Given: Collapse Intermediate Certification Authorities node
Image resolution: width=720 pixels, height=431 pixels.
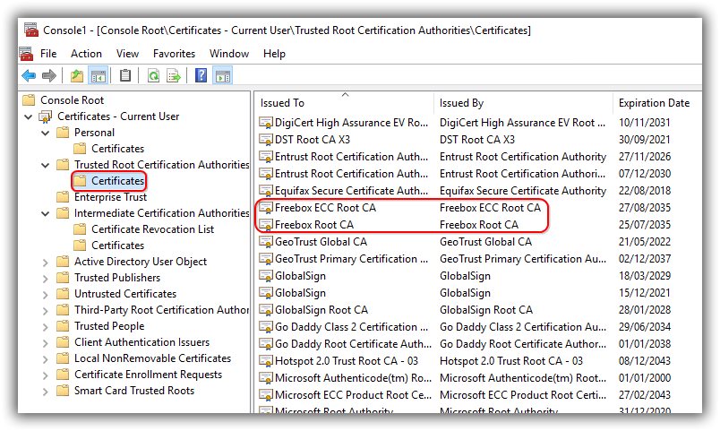Looking at the screenshot, I should (x=46, y=213).
